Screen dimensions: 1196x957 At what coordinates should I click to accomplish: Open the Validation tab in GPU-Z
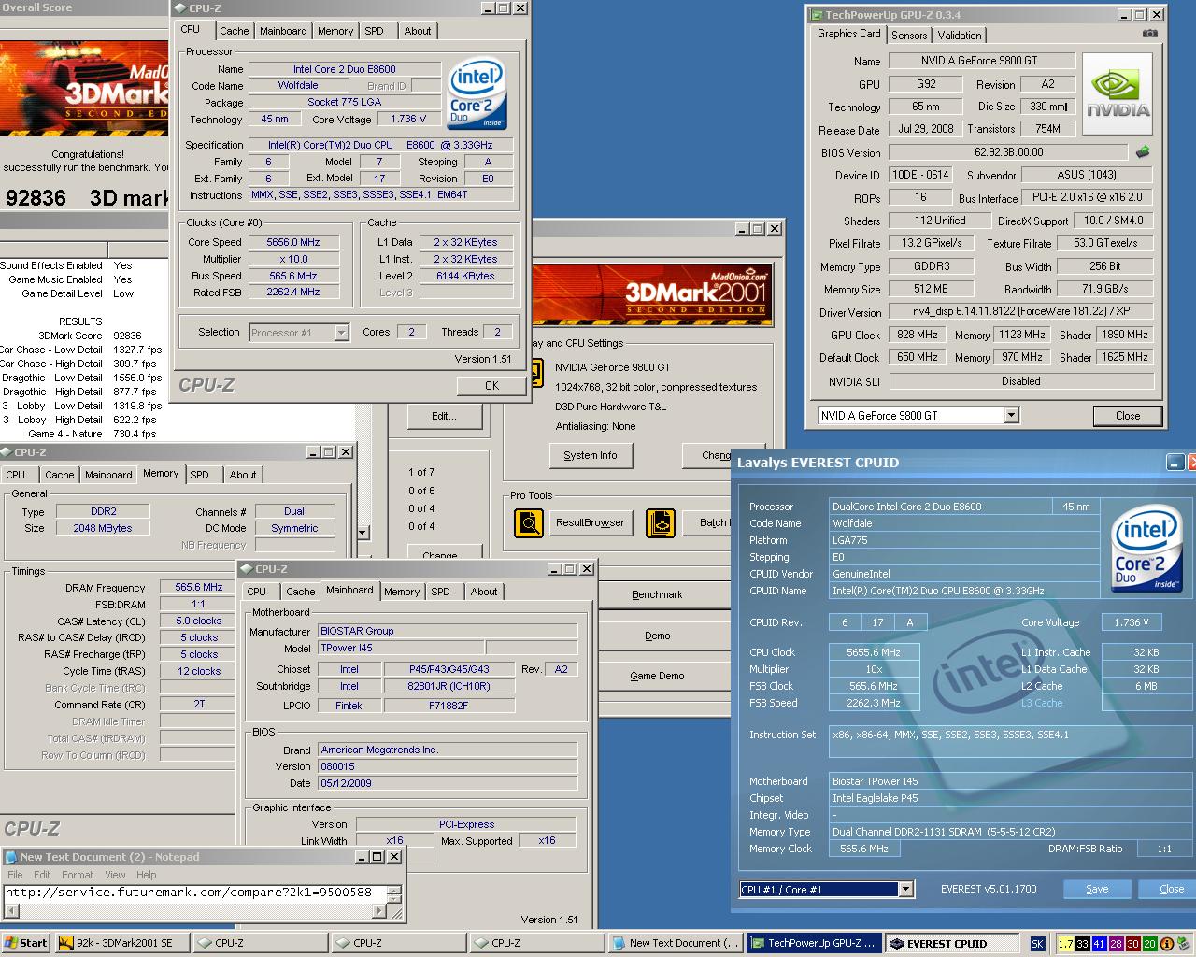click(960, 36)
